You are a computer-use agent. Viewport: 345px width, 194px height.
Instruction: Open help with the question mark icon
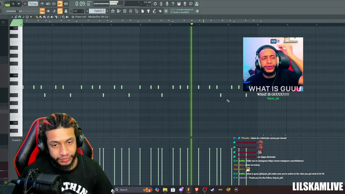click(x=173, y=4)
